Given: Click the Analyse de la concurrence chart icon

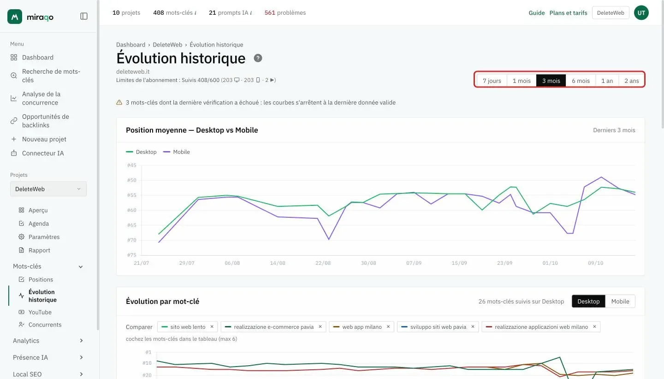Looking at the screenshot, I should (14, 98).
